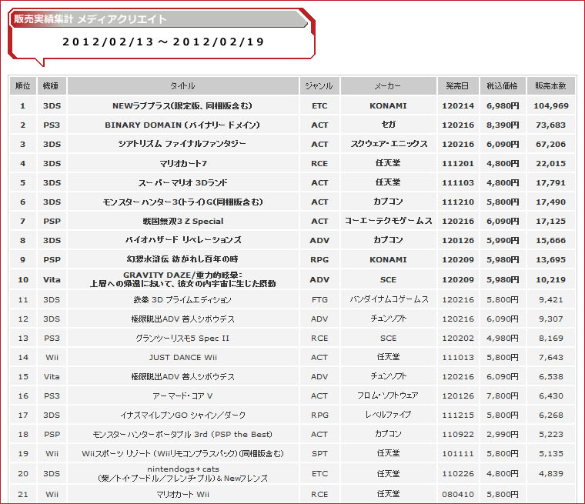Select title グランツーリスモ5 Spec II
The width and height of the screenshot is (585, 504).
(x=183, y=339)
